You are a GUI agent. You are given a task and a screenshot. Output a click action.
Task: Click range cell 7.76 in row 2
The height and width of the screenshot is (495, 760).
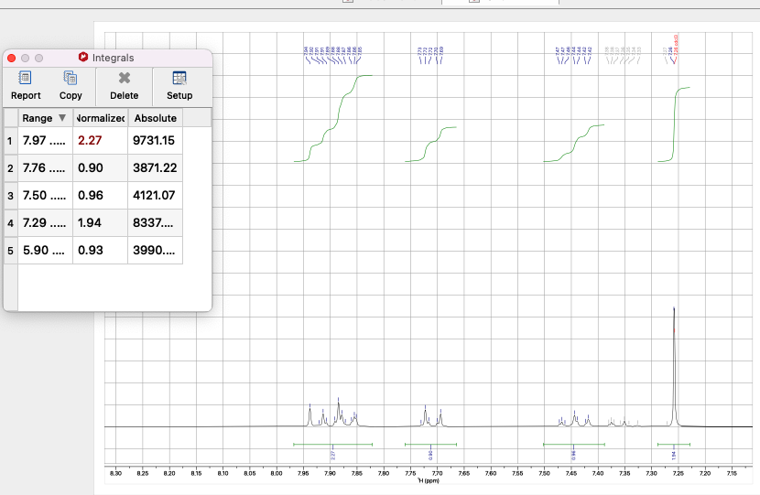[45, 168]
